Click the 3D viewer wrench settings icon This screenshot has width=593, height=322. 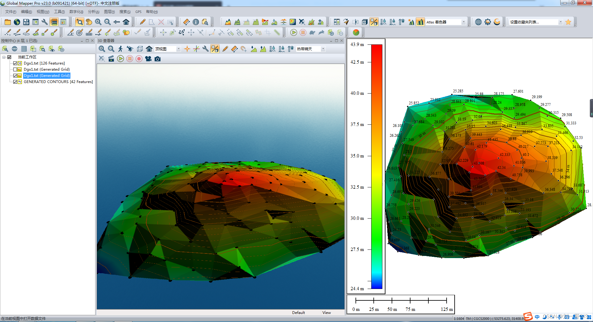tap(206, 49)
